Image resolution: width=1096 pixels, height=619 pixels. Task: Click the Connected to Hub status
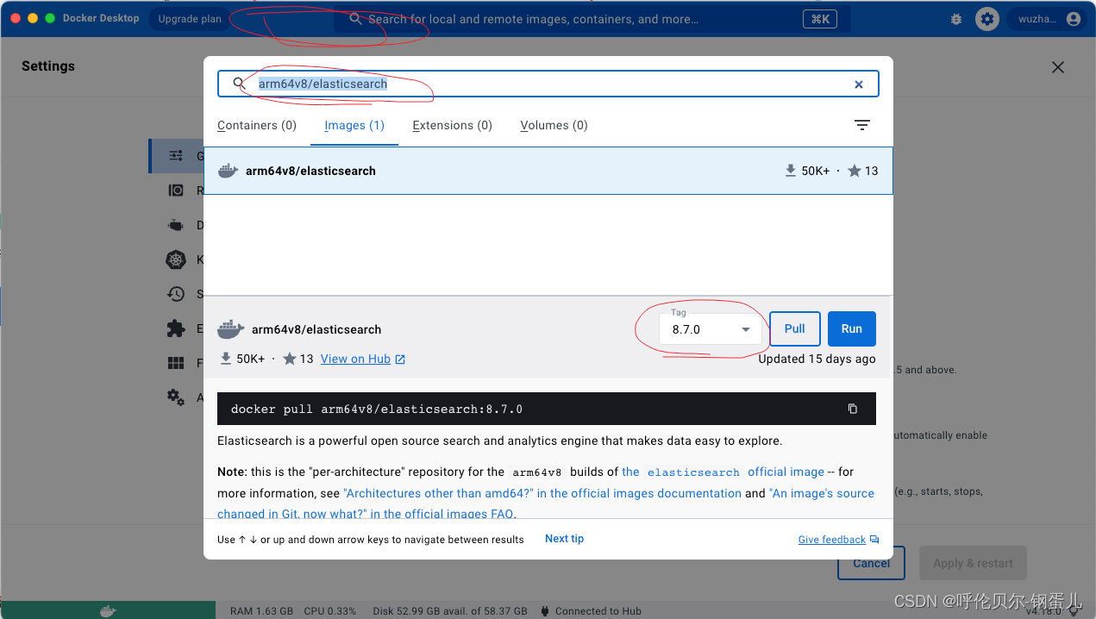pyautogui.click(x=590, y=610)
